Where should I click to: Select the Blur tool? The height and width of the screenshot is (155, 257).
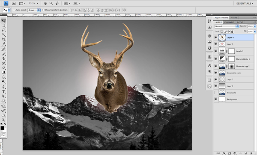click(3, 77)
